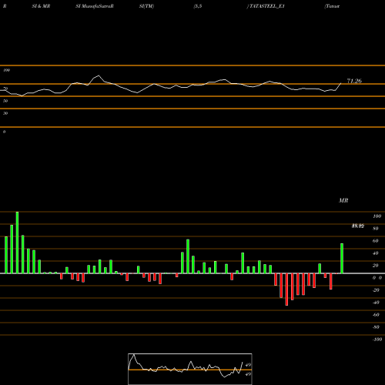Click the MR label above the histogram
Viewport: 385px width, 385px height.
click(x=343, y=200)
